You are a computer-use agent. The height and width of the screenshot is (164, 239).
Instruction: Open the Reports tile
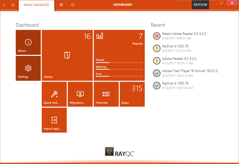tap(119, 55)
